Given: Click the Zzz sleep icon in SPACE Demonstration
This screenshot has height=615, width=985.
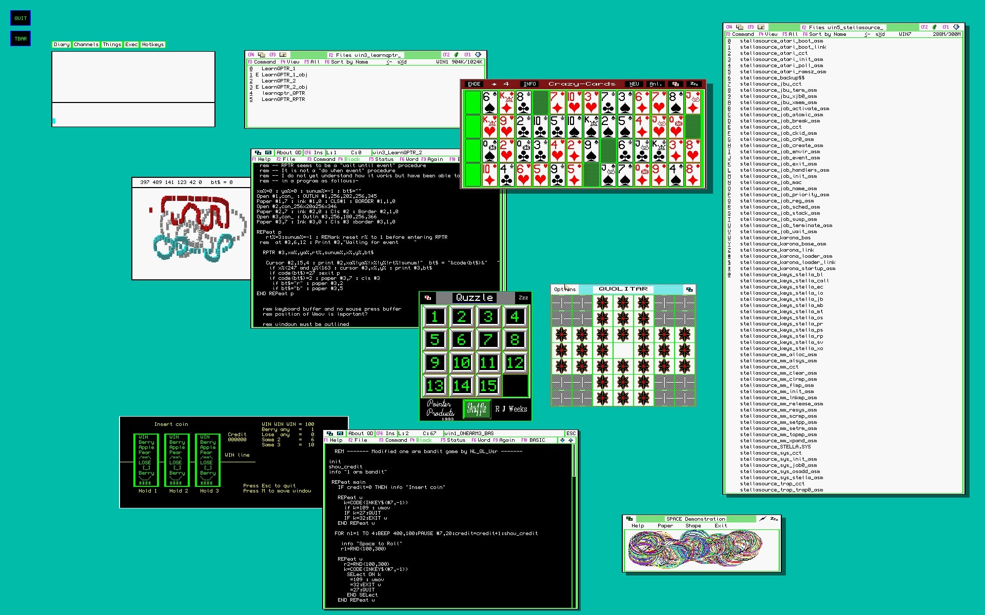Looking at the screenshot, I should pos(774,519).
